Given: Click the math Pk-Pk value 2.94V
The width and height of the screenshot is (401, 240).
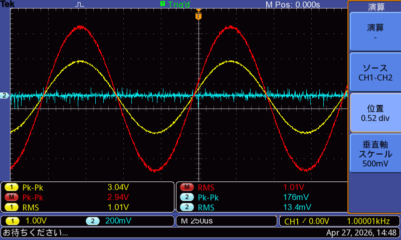Looking at the screenshot, I should (118, 197).
